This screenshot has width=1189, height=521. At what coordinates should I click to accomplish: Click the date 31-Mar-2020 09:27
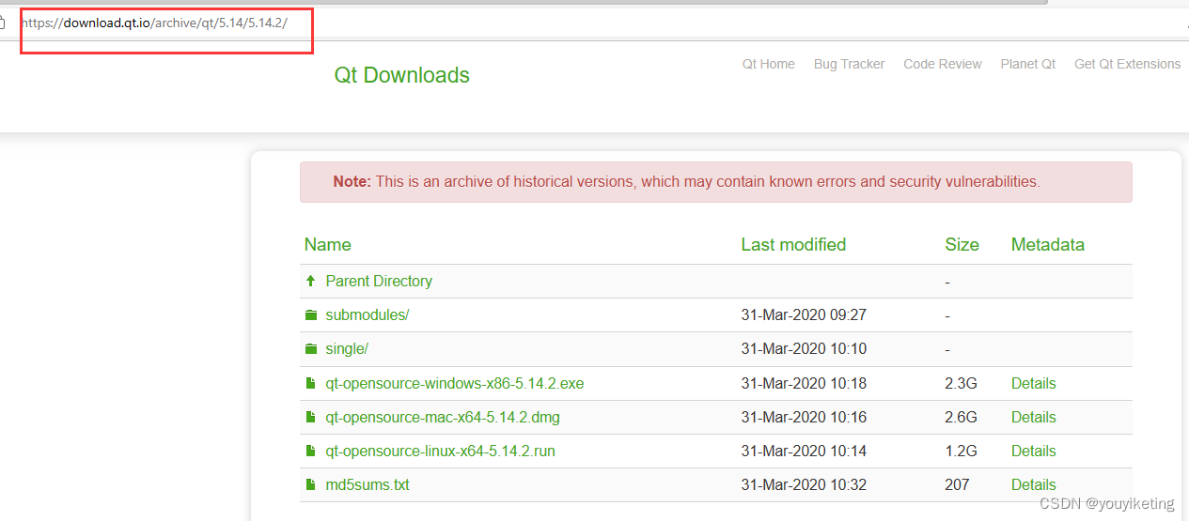point(804,315)
